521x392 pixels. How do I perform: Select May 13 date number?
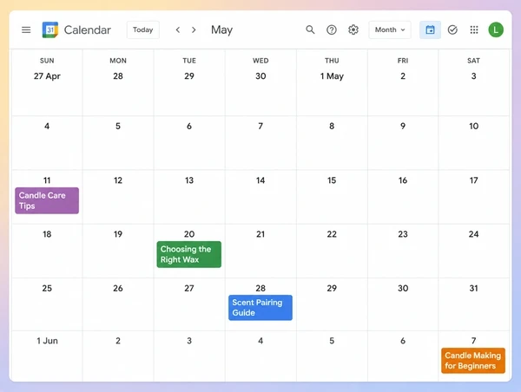click(189, 180)
